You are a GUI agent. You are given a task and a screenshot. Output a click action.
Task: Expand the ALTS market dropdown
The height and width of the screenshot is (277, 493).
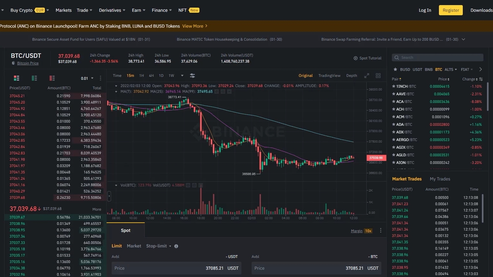pyautogui.click(x=451, y=70)
